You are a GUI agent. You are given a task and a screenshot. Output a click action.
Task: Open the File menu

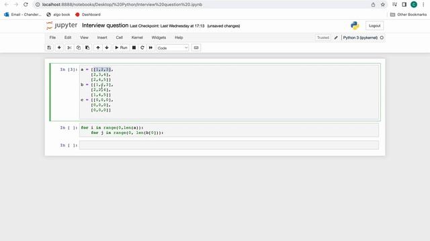tap(52, 37)
